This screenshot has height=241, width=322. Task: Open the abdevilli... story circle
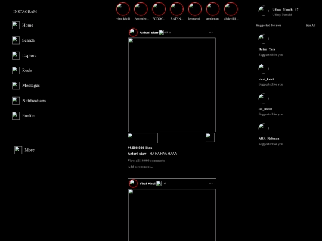(231, 9)
